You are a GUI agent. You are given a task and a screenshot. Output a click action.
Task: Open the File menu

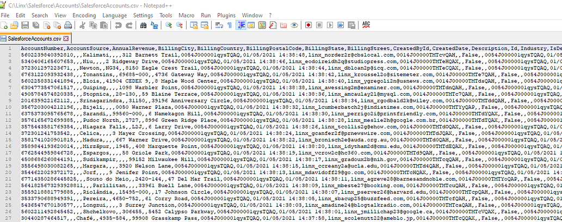[5, 15]
